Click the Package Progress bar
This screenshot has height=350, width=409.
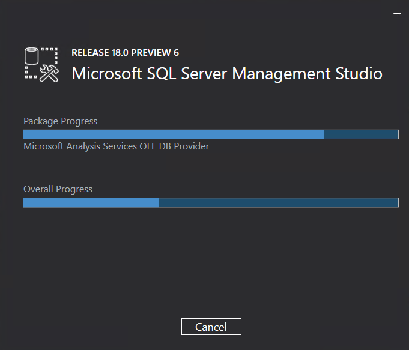pyautogui.click(x=211, y=134)
